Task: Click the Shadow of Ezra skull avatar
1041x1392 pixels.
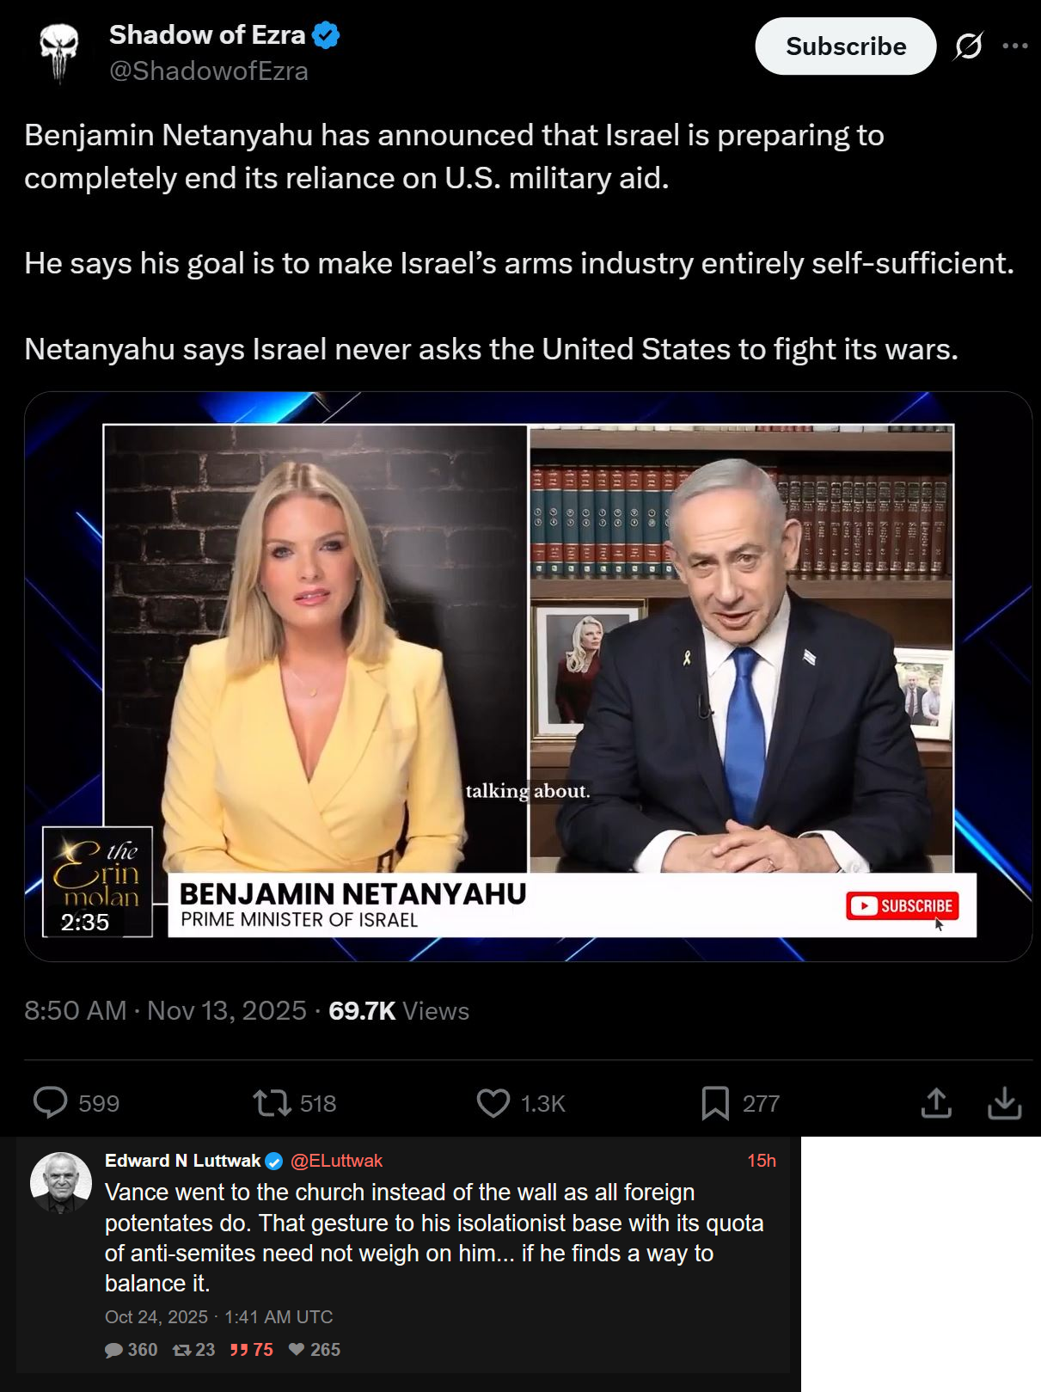Action: point(58,52)
